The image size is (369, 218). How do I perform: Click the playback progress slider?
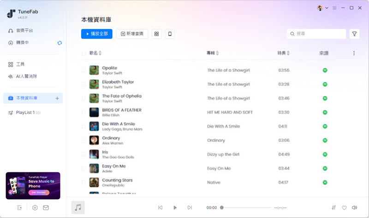[246, 208]
